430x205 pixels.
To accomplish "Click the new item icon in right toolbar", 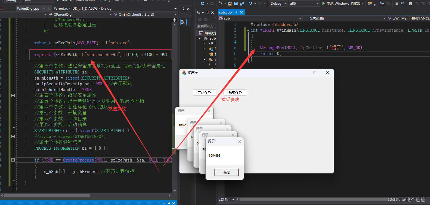I will [220, 4].
